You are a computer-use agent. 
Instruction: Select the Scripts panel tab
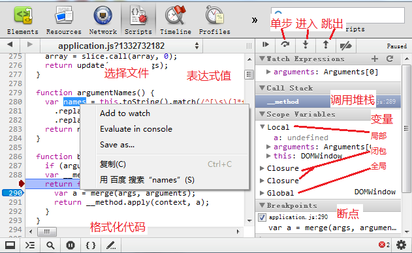[x=138, y=20]
